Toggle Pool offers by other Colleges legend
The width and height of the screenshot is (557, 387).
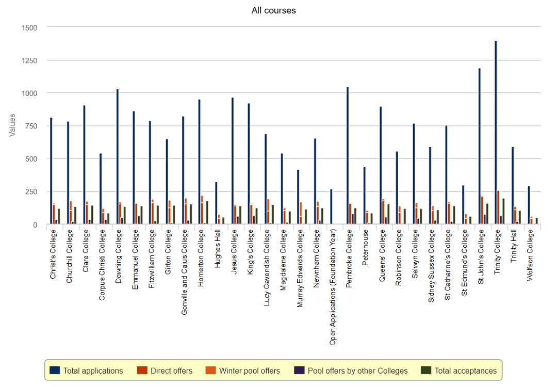coord(351,370)
